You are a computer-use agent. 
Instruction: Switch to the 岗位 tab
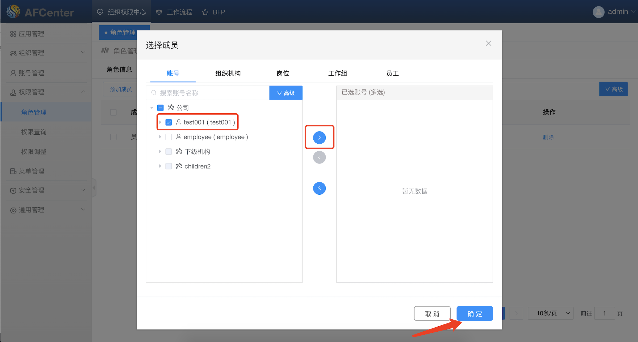tap(283, 73)
